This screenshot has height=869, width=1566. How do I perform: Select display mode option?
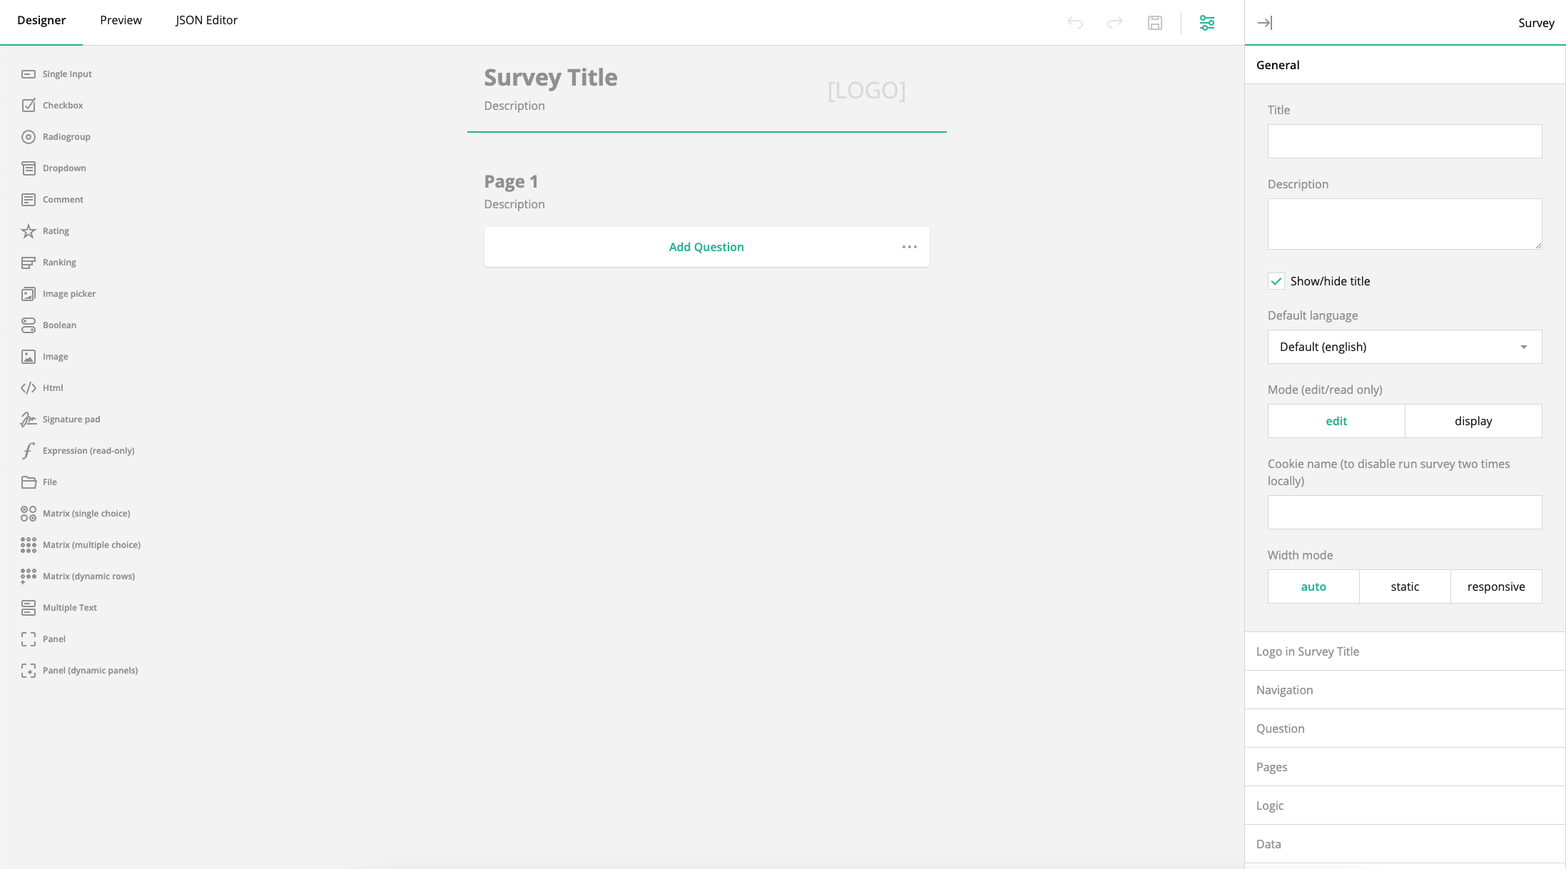pos(1473,421)
